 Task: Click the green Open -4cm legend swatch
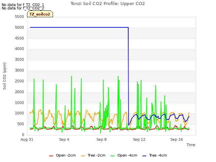[112, 156]
